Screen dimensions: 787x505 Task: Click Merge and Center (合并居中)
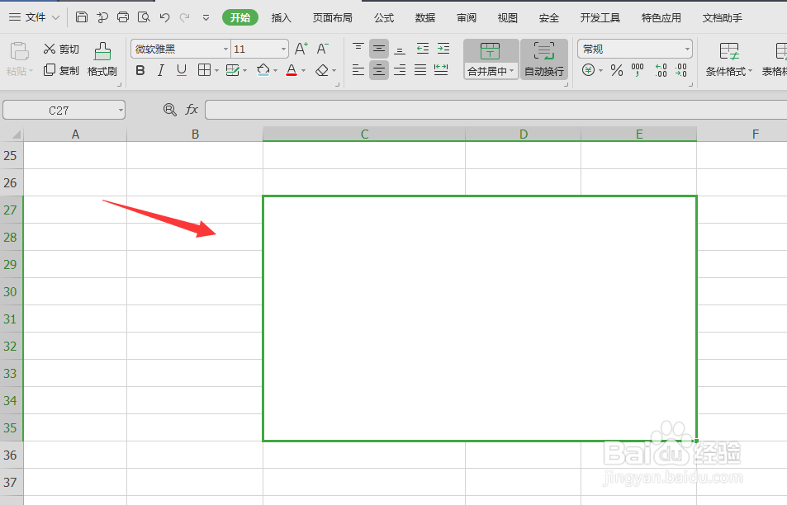(491, 59)
